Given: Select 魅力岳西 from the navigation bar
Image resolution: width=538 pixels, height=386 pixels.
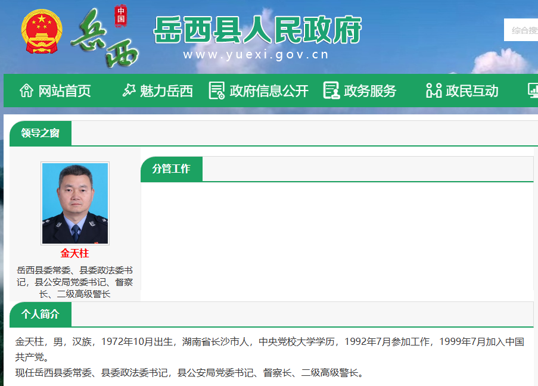Looking at the screenshot, I should point(165,91).
